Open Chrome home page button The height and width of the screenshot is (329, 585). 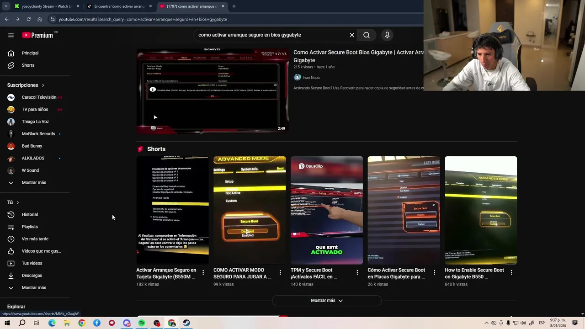(x=39, y=19)
